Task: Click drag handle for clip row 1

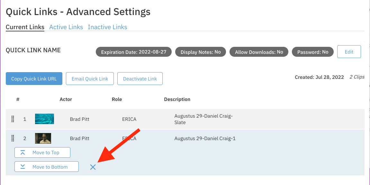Action: (x=13, y=119)
